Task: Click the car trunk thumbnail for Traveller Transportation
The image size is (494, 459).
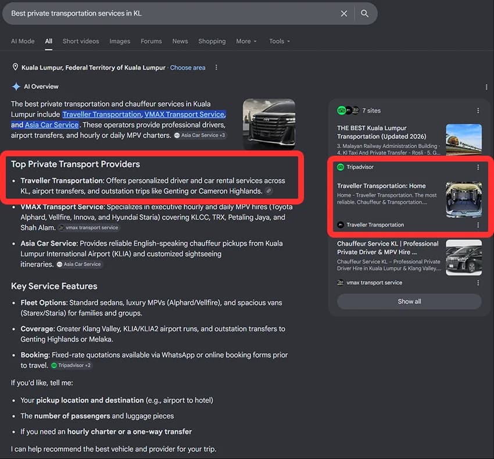Action: coord(464,200)
